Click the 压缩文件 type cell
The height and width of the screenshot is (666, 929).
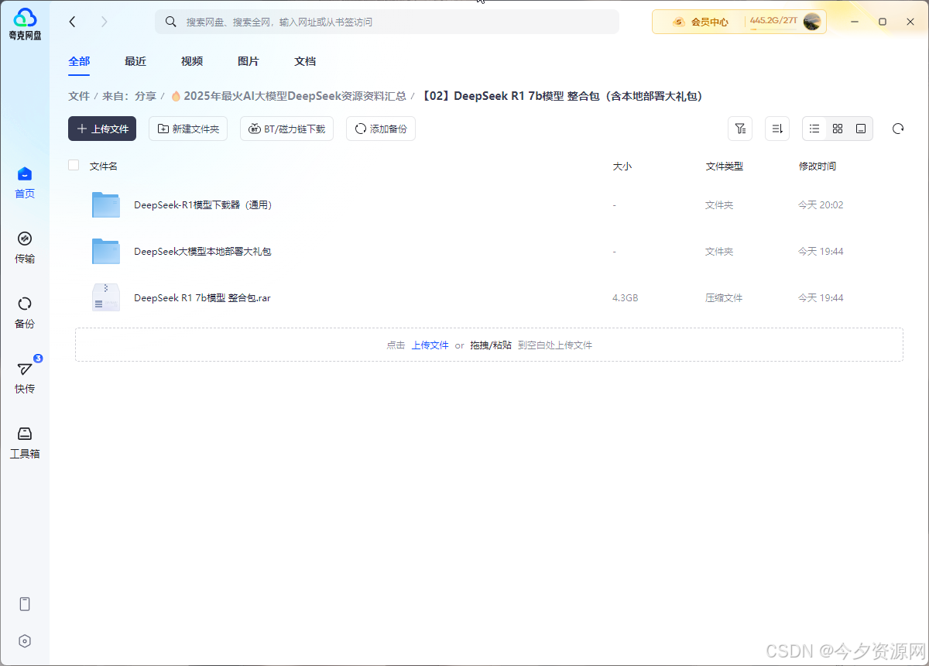point(724,298)
